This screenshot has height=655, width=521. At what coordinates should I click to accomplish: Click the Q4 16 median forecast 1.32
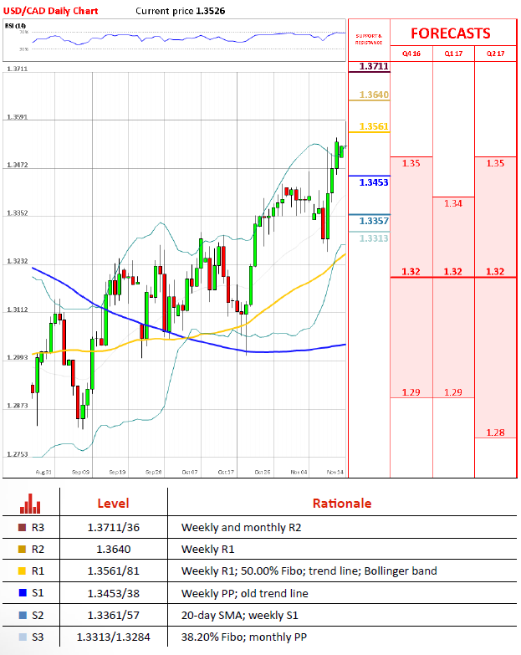[x=411, y=272]
